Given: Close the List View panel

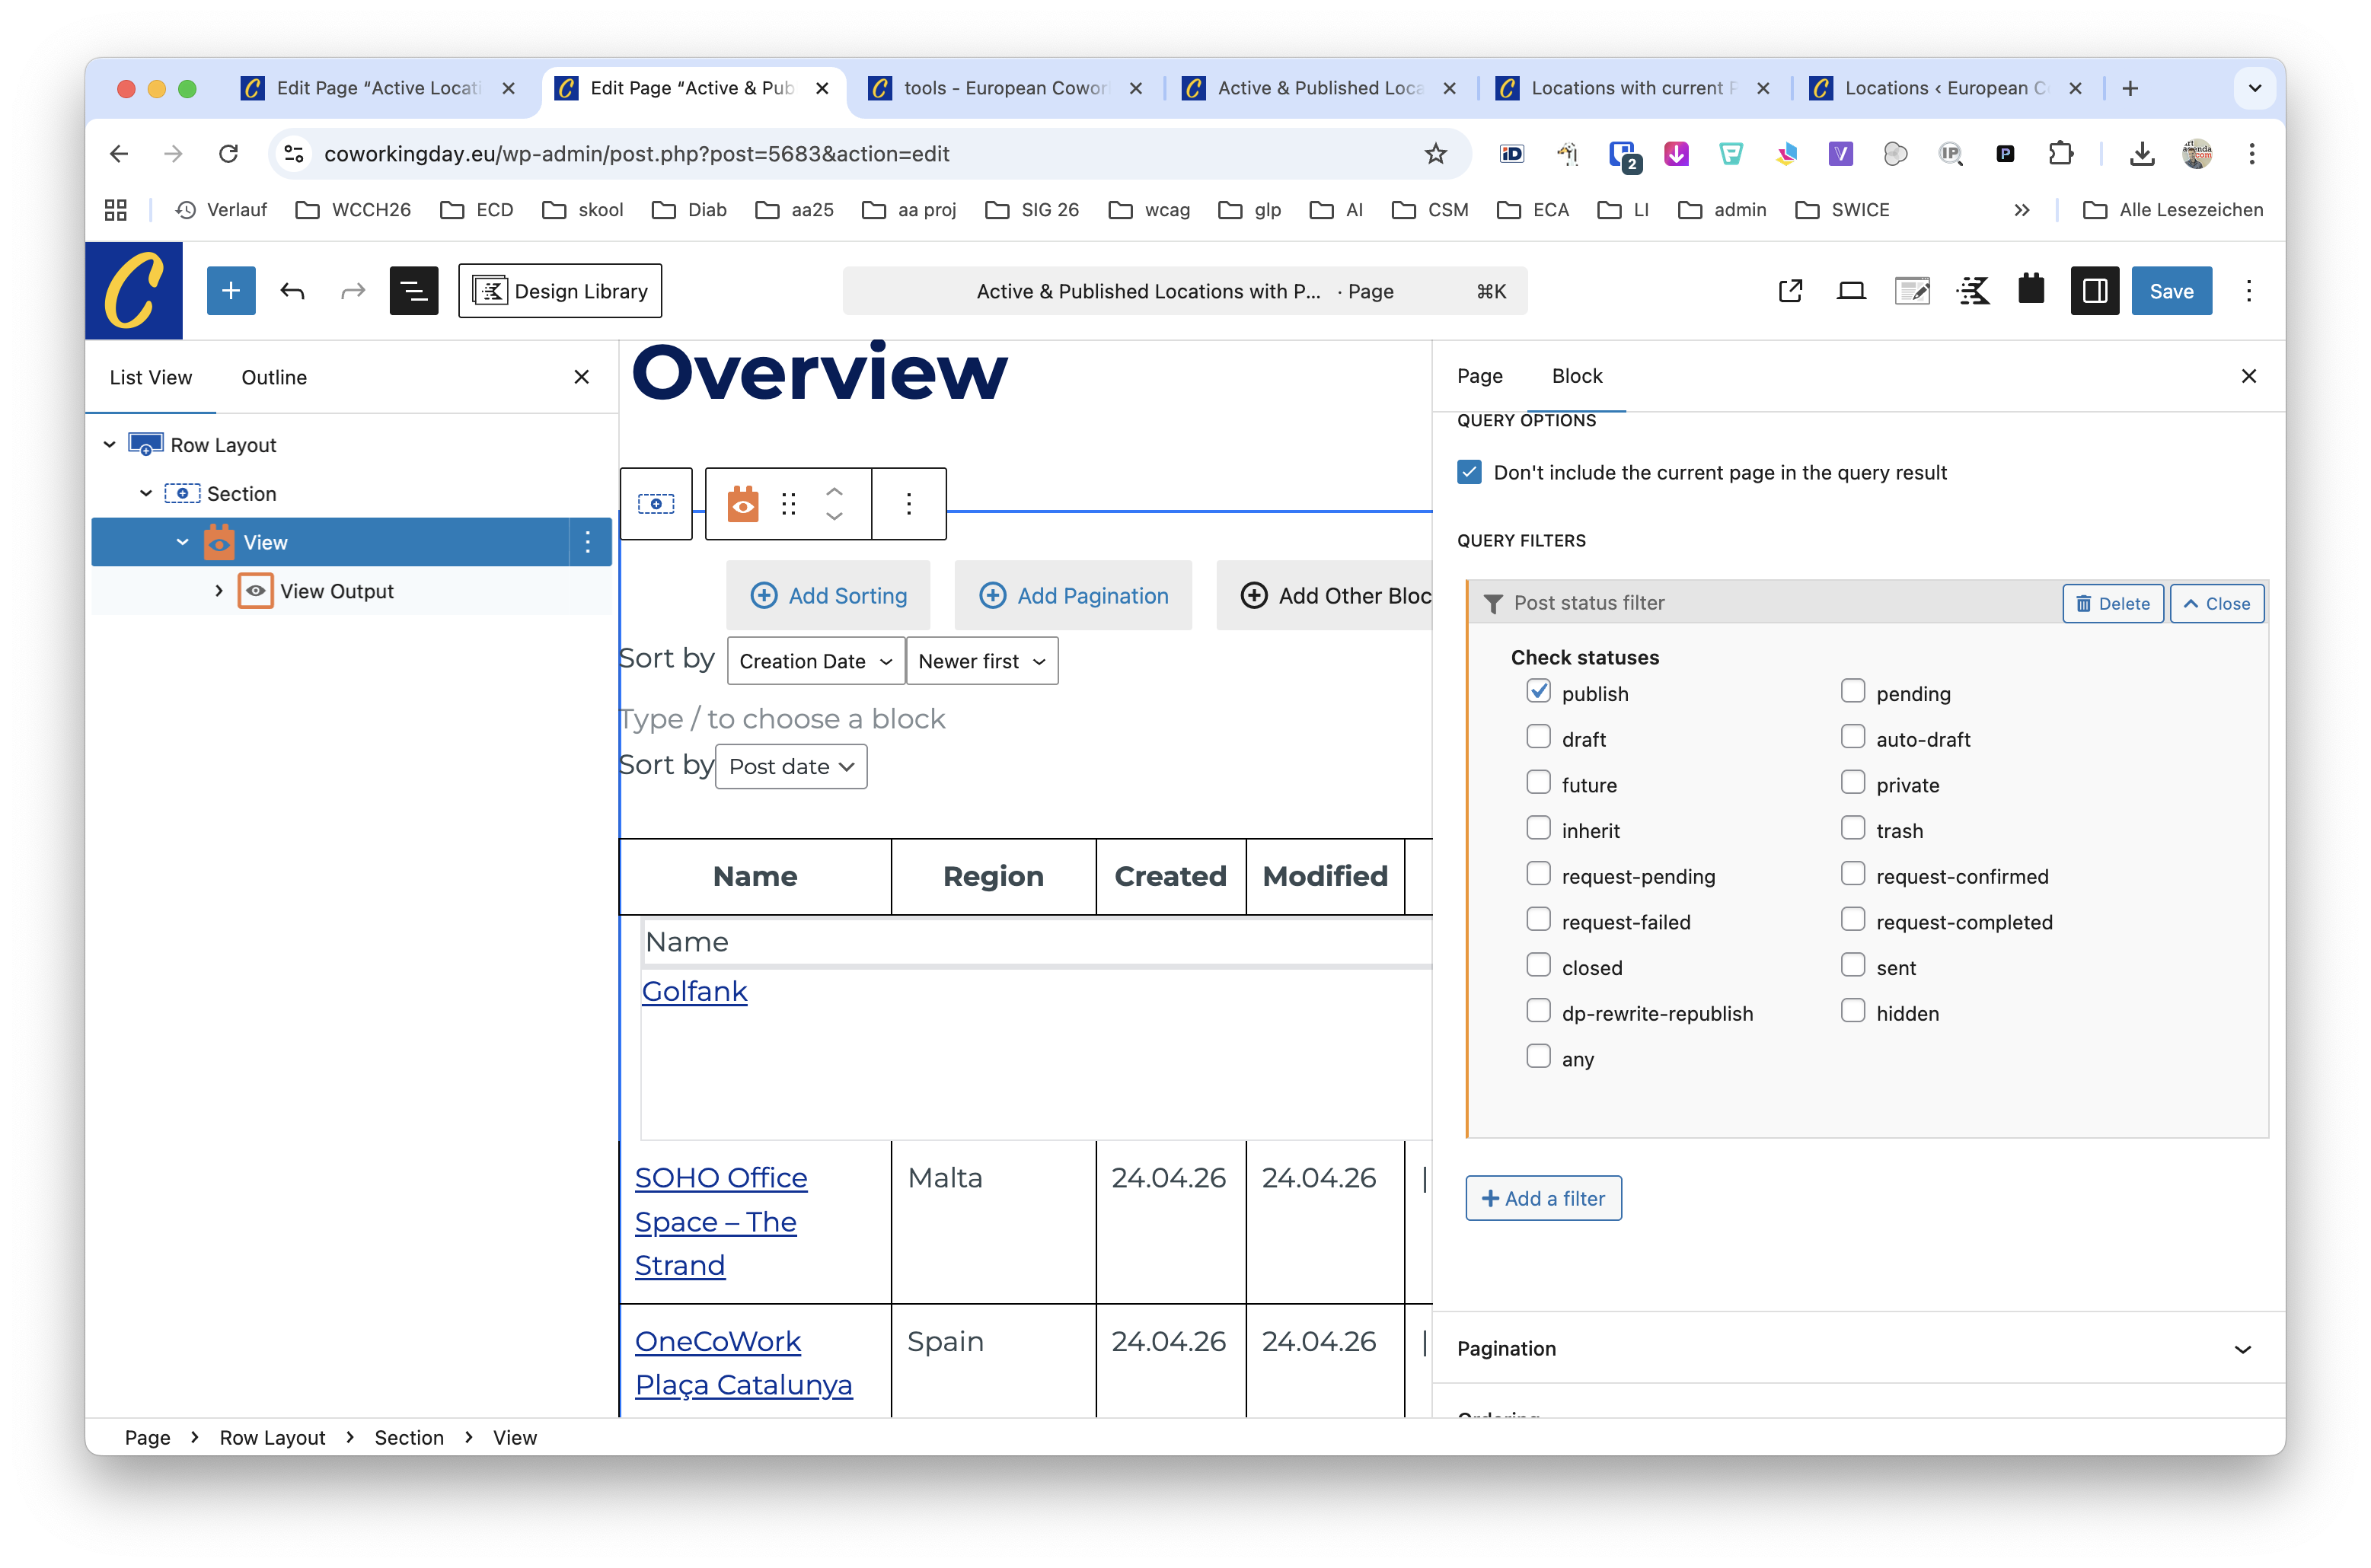Looking at the screenshot, I should tap(582, 377).
